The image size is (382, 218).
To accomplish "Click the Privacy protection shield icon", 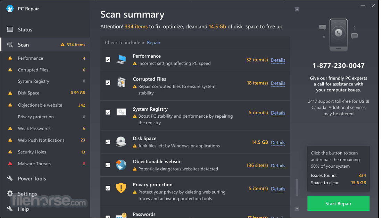I will click(x=121, y=188).
